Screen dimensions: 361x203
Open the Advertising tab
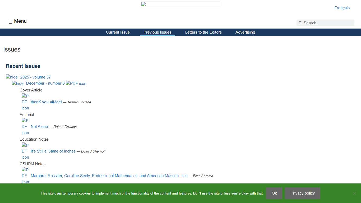245,32
